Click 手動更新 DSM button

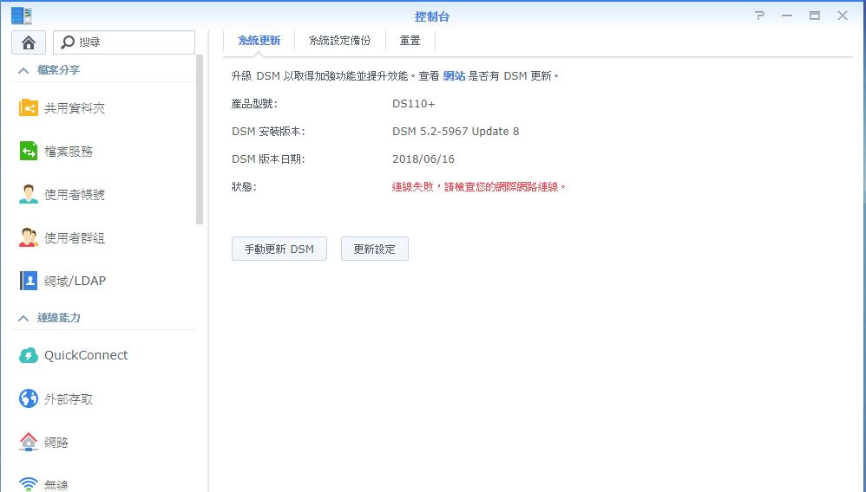279,249
